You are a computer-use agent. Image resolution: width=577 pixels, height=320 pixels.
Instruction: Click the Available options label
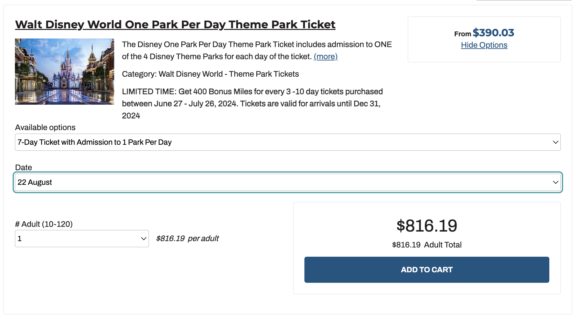tap(45, 128)
